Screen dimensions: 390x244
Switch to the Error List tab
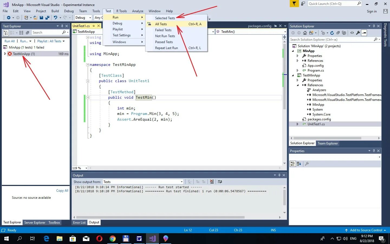tap(79, 223)
